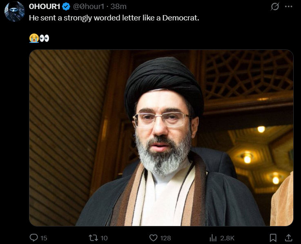The width and height of the screenshot is (301, 244).
Task: Bookmark this post
Action: coord(273,238)
